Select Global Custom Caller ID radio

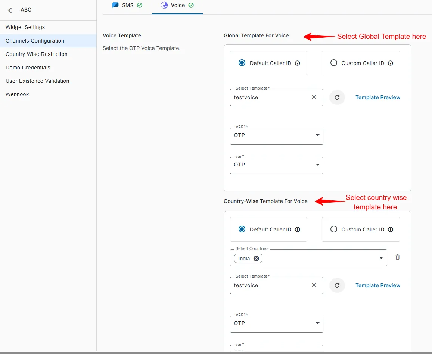334,63
